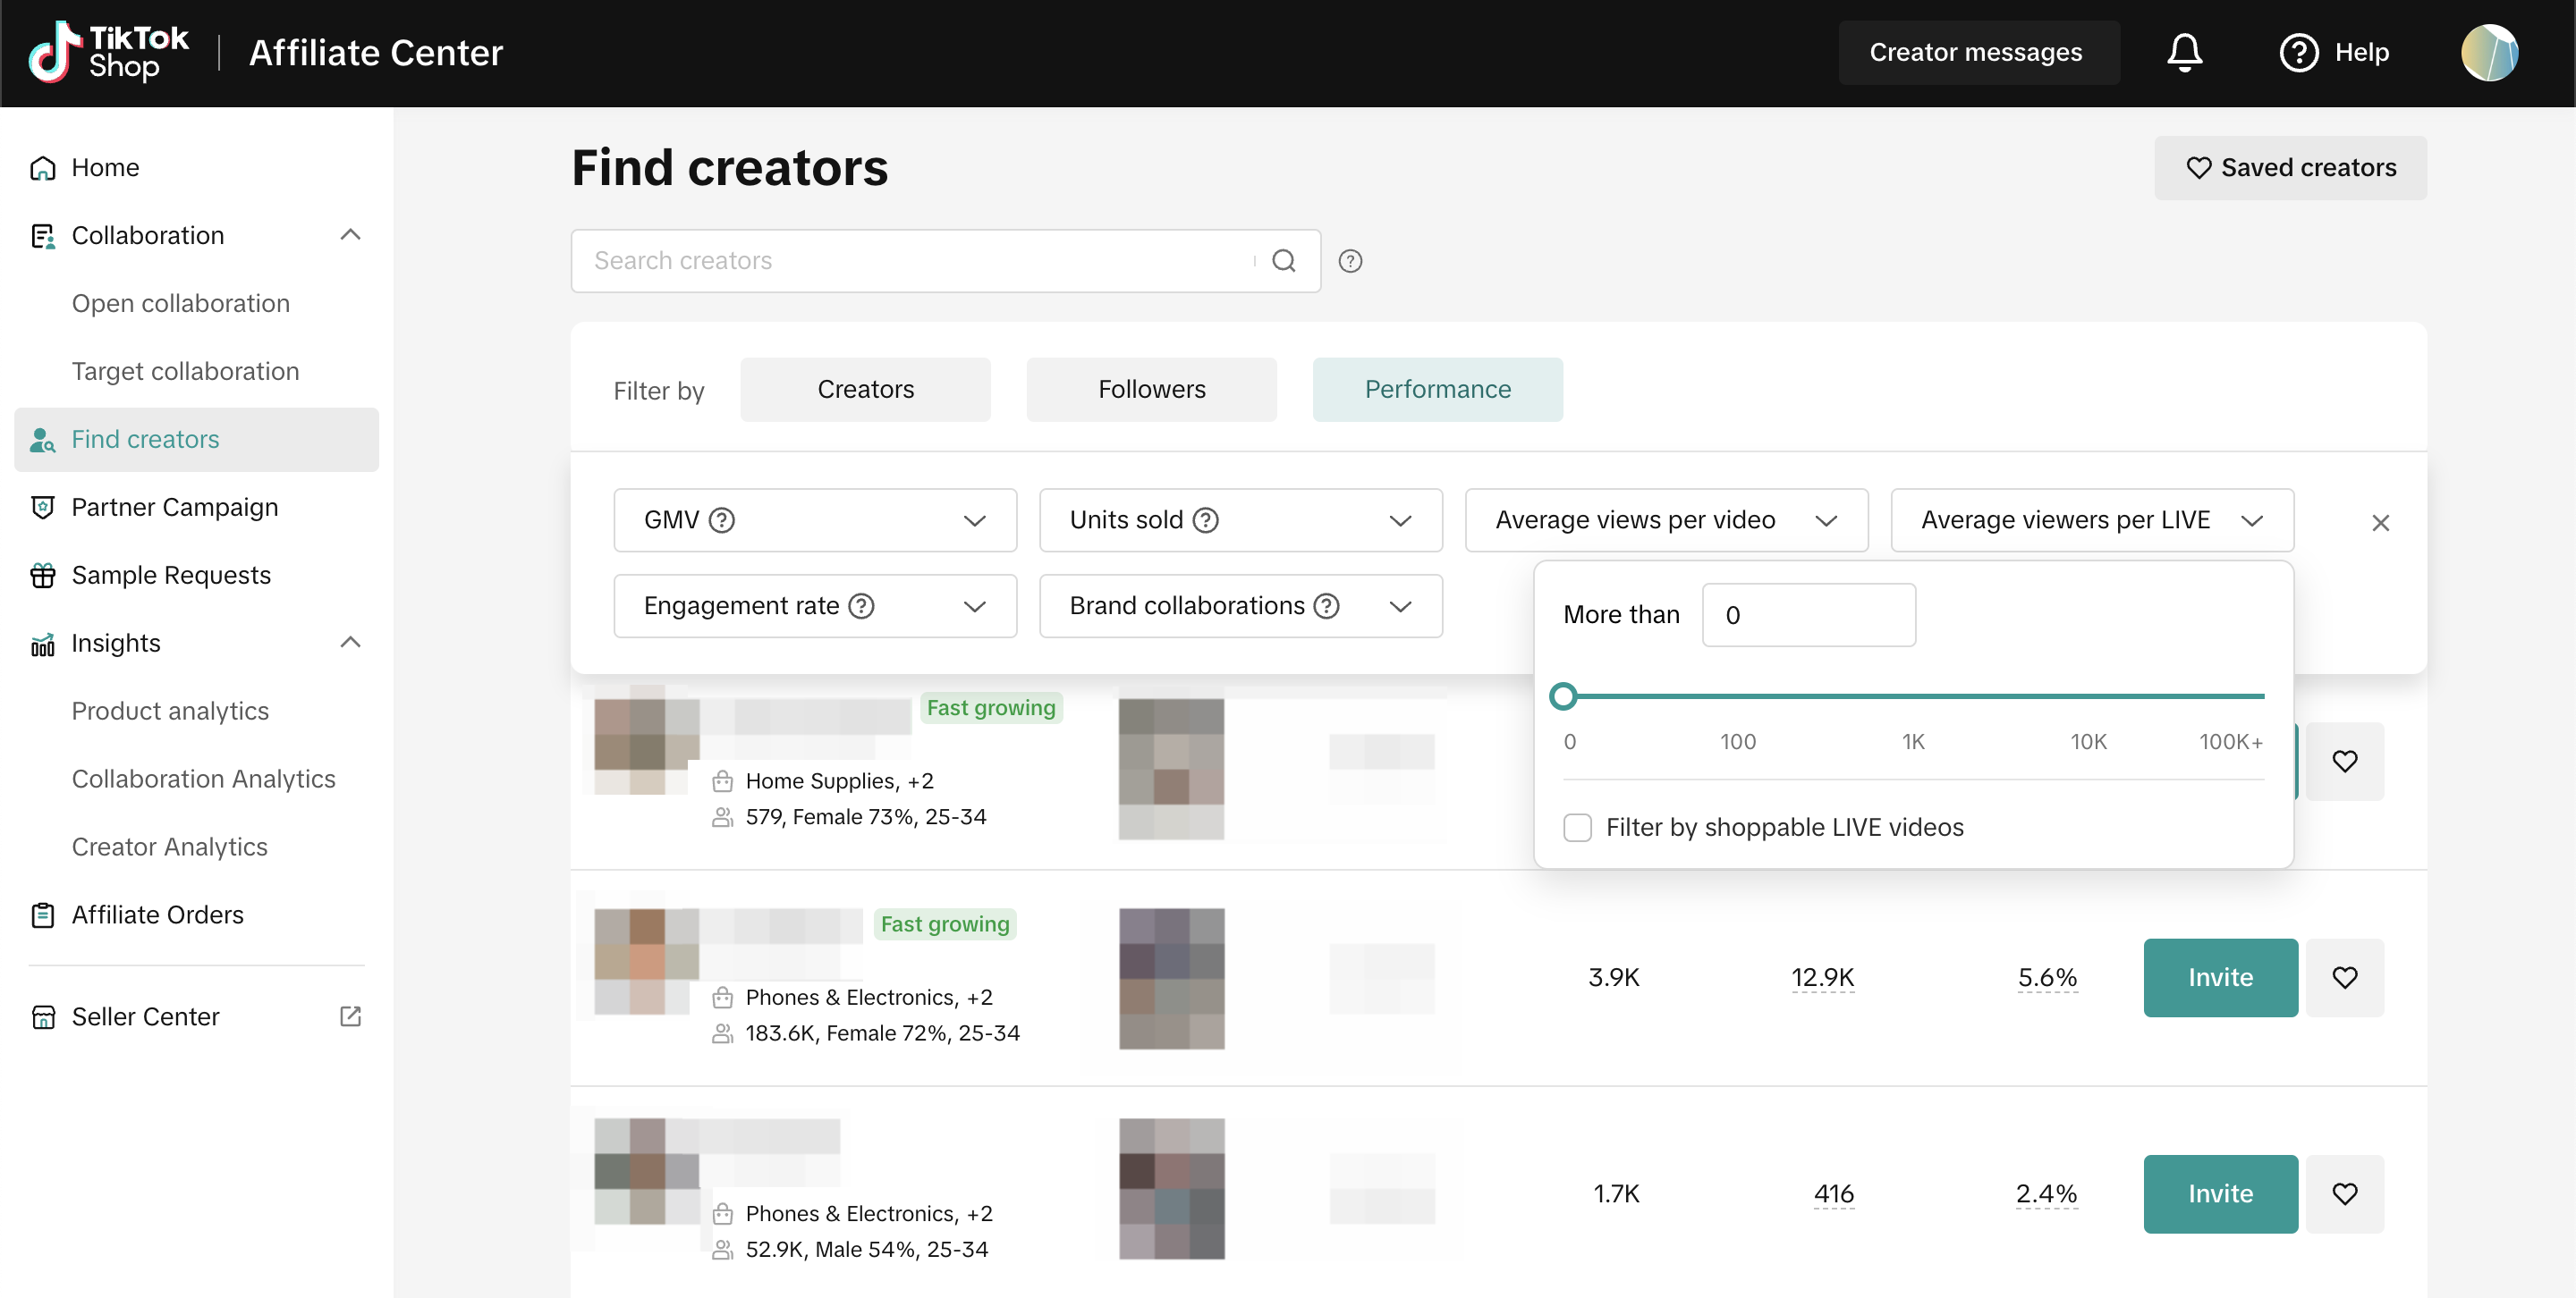
Task: Click the GMV info question icon
Action: [x=721, y=519]
